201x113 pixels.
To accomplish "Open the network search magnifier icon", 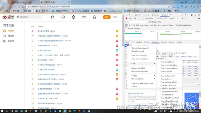I will pos(139,18).
